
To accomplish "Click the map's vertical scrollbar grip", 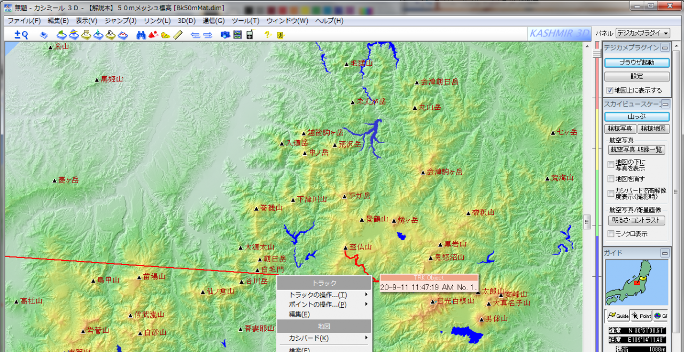I will tap(587, 221).
